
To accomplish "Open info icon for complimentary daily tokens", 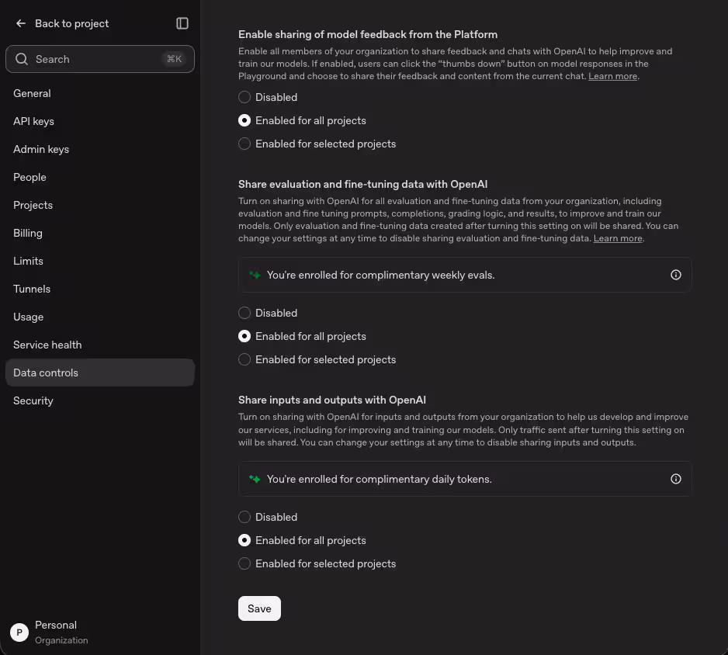I will click(675, 479).
